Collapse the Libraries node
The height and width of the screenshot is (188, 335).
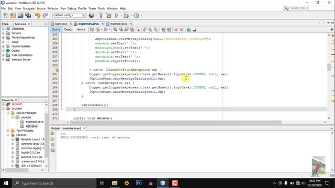tap(8, 135)
